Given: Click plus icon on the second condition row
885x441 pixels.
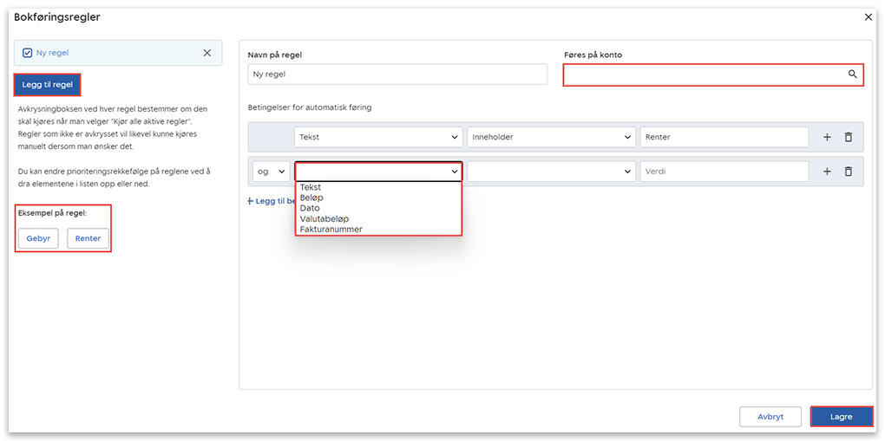Looking at the screenshot, I should pos(826,172).
